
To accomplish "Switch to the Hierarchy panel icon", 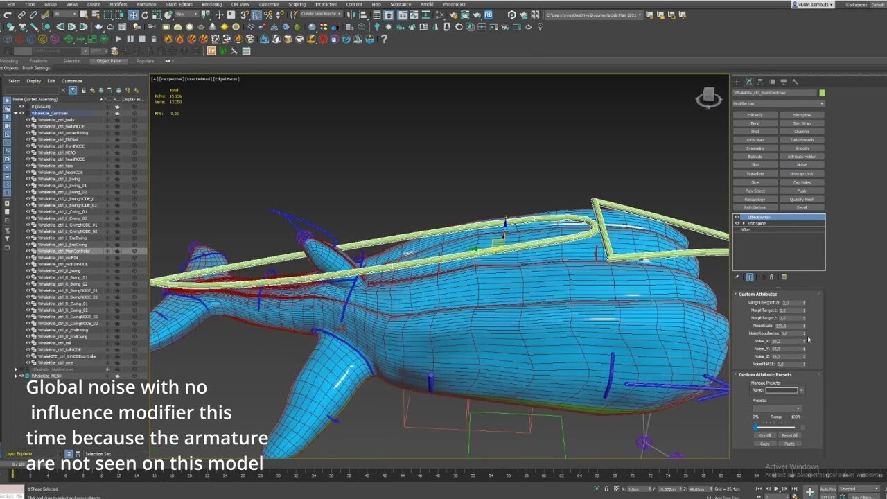I will point(760,82).
